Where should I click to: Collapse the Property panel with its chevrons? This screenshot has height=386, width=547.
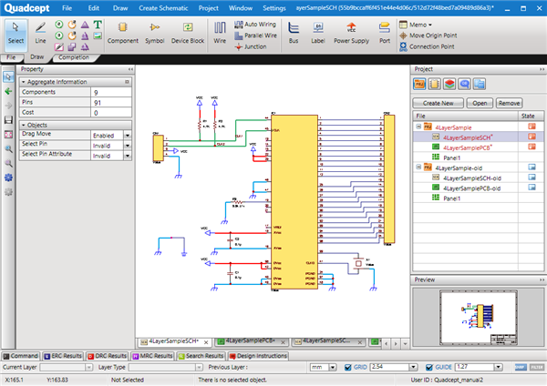pos(130,69)
